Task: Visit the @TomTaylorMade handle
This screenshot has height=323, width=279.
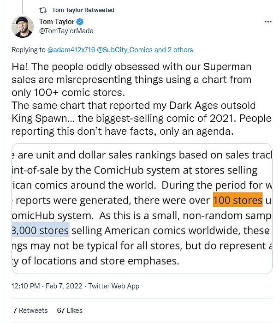Action: coord(66,31)
